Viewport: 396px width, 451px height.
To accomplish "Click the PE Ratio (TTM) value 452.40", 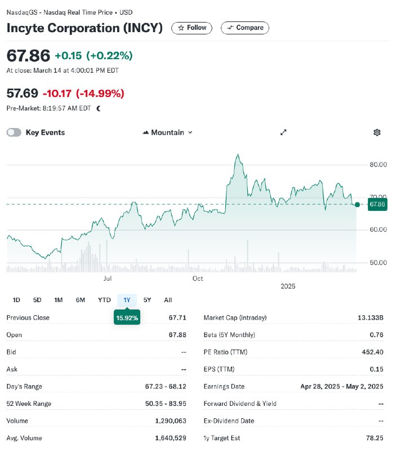I will (x=372, y=352).
